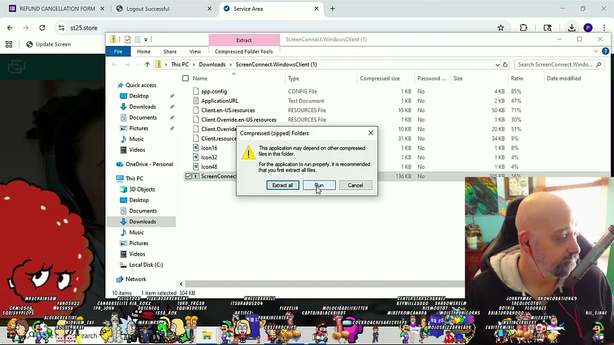Viewport: 614px width, 345px height.
Task: Click This PC in the breadcrumb
Action: [x=180, y=65]
